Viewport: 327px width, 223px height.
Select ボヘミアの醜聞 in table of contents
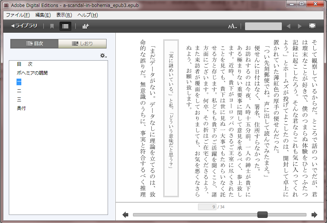coord(32,73)
